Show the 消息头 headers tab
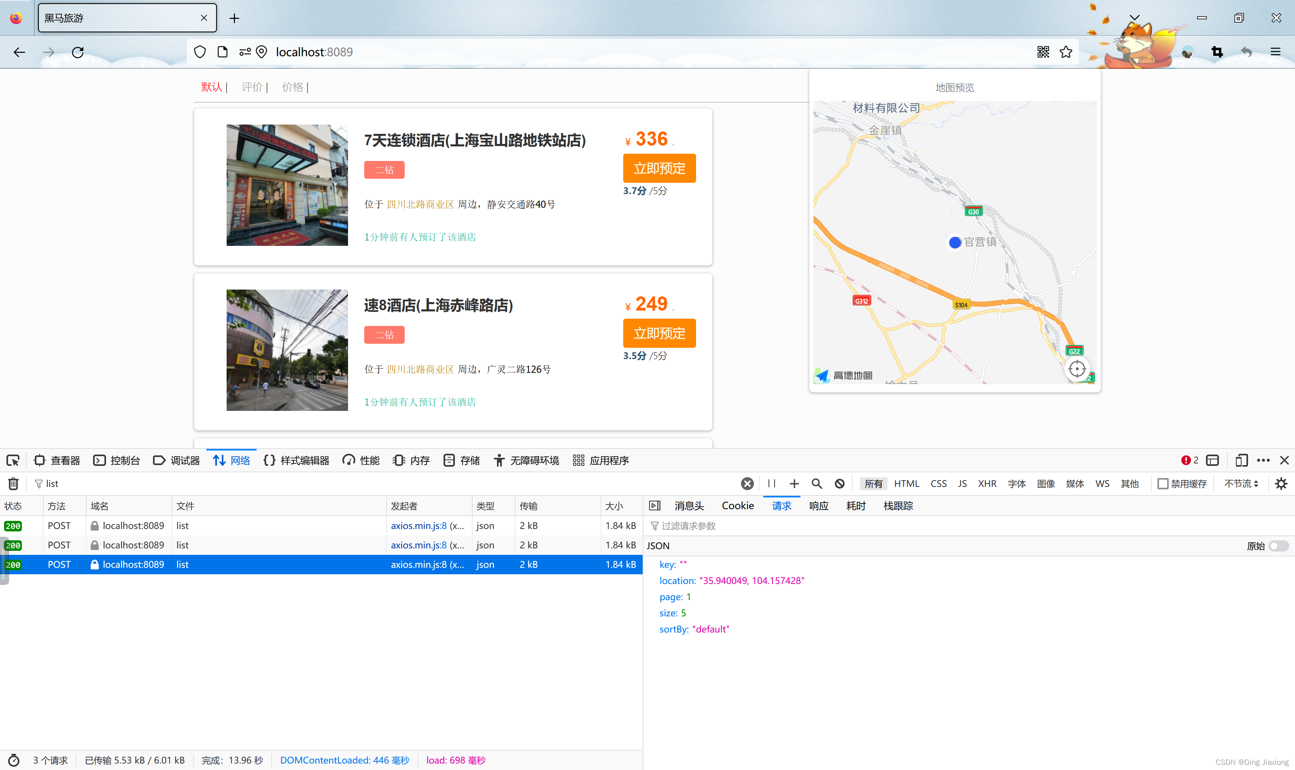 tap(690, 506)
